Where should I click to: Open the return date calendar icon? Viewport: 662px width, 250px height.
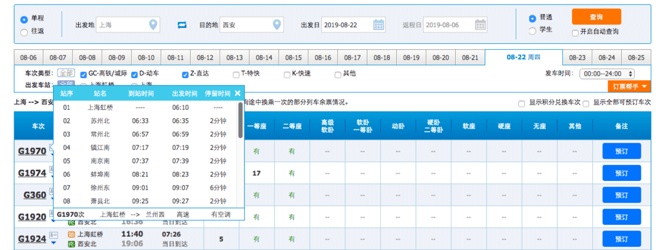point(480,25)
